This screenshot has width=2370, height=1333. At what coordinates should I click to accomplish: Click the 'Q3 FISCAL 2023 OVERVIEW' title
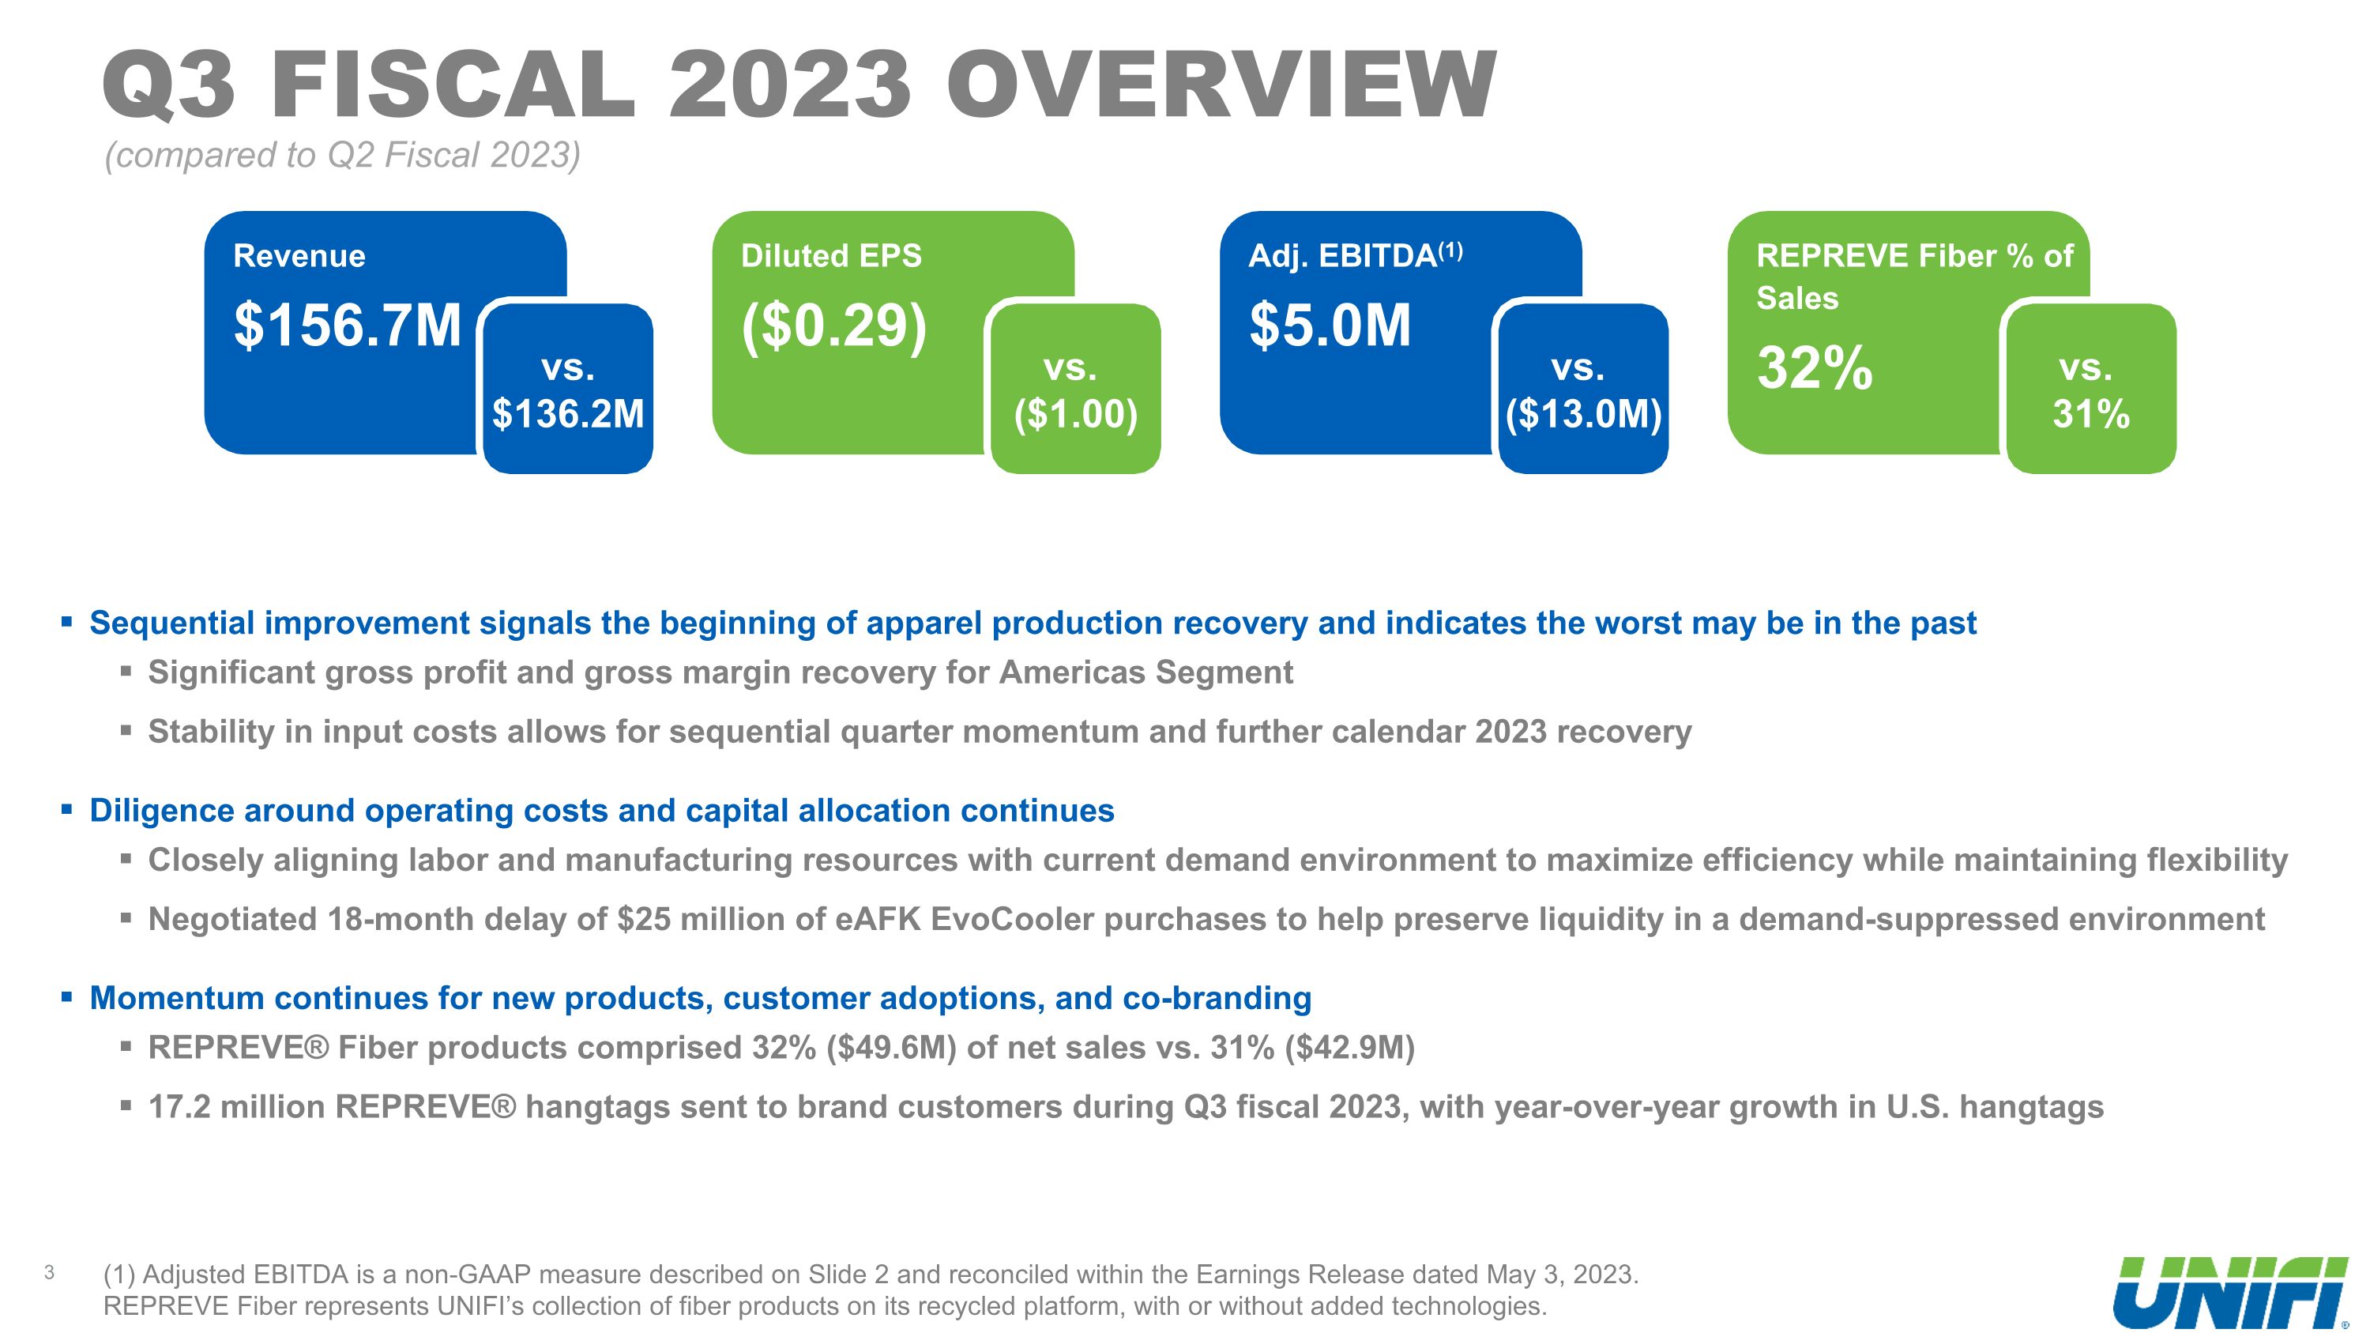(799, 85)
